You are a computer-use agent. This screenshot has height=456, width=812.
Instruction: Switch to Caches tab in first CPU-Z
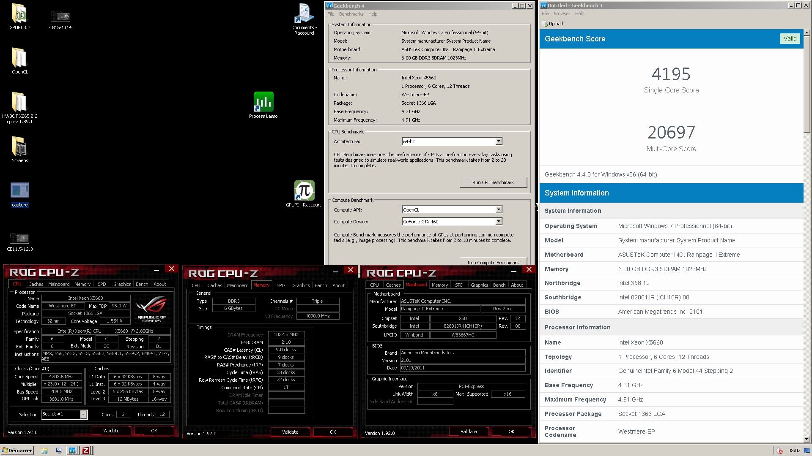pos(36,284)
